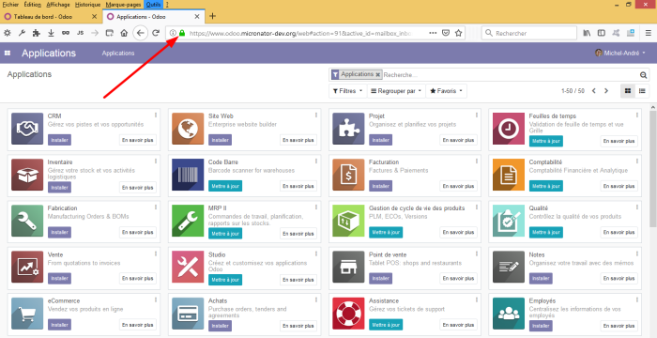Open Michel-André user menu
The height and width of the screenshot is (338, 657).
click(x=620, y=54)
